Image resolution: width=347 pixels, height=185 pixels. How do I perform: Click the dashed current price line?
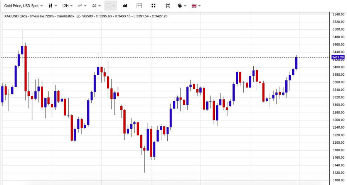pos(193,57)
